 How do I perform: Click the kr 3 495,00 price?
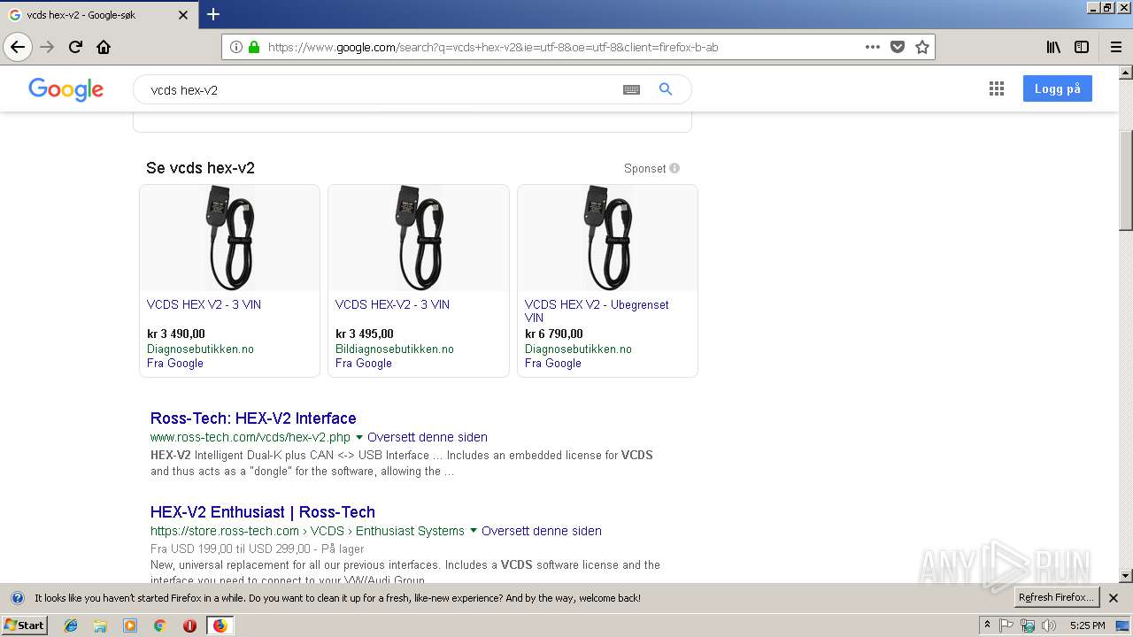coord(365,334)
